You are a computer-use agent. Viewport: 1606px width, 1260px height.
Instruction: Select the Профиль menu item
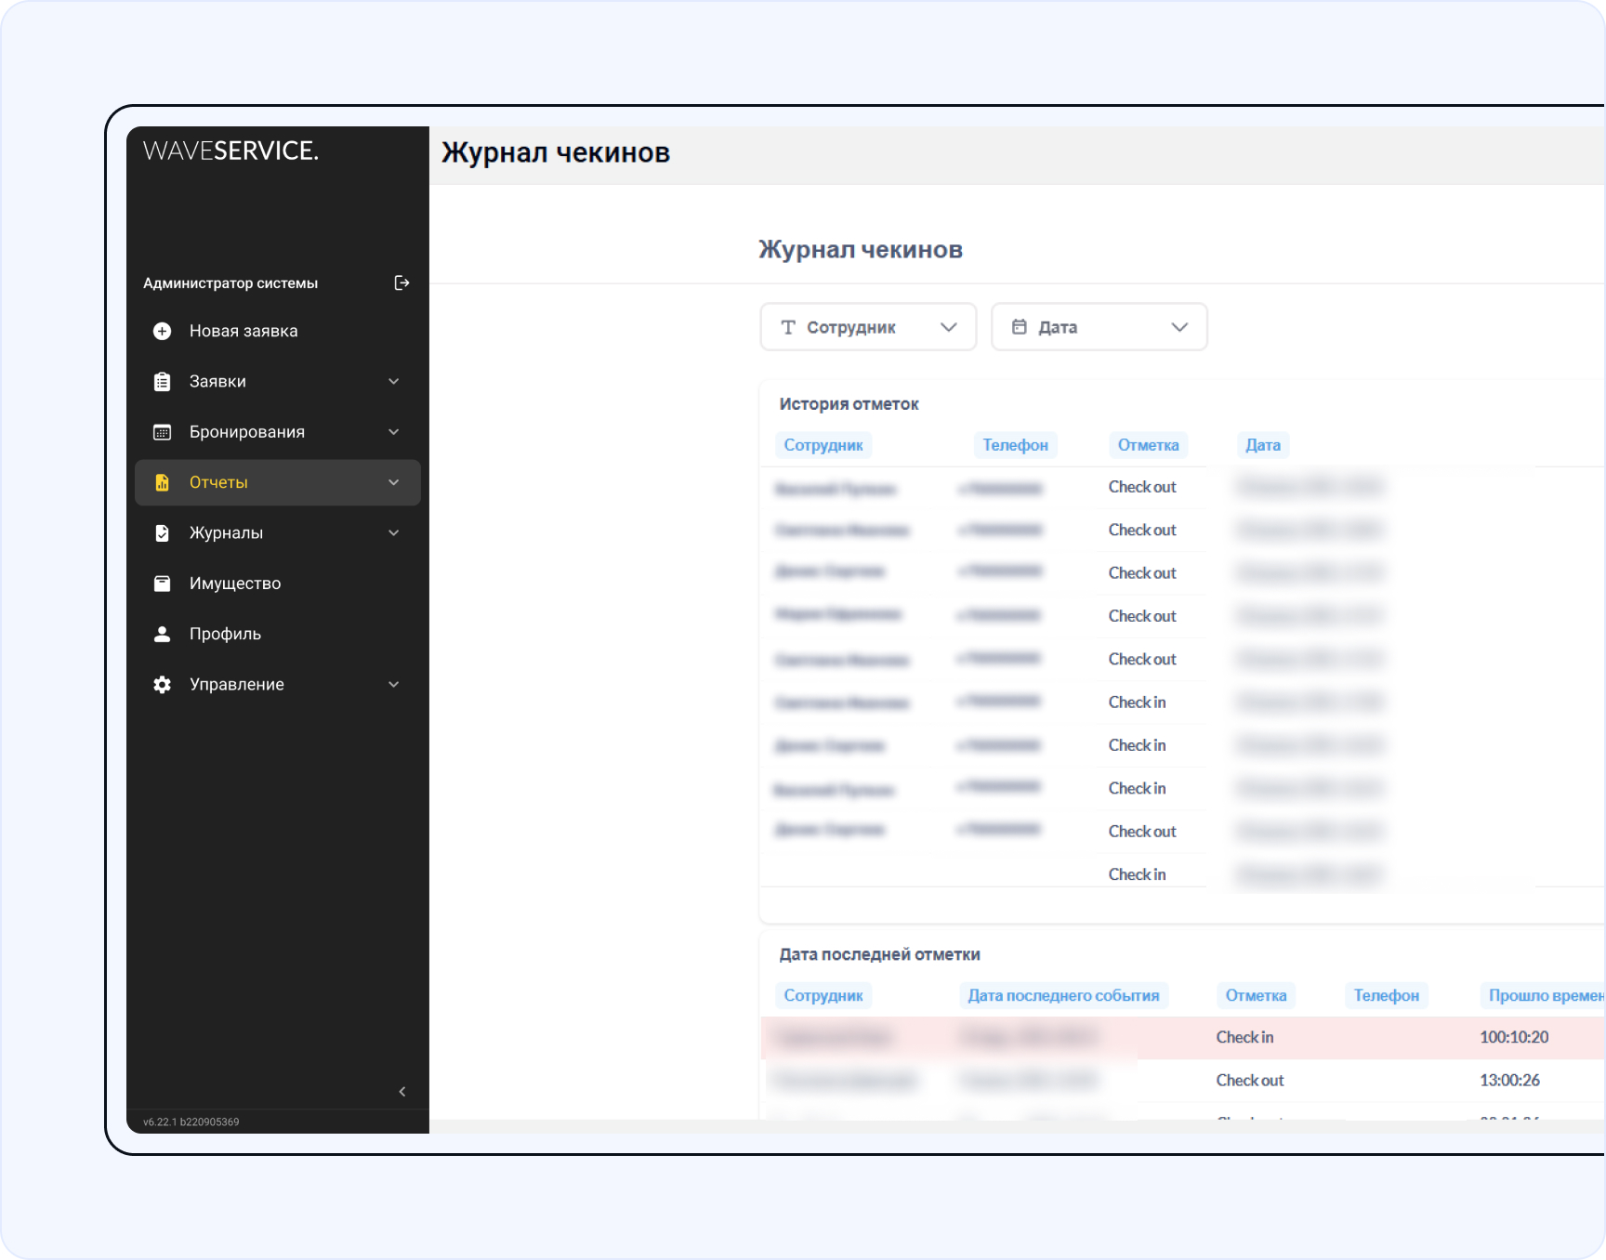[x=225, y=634]
